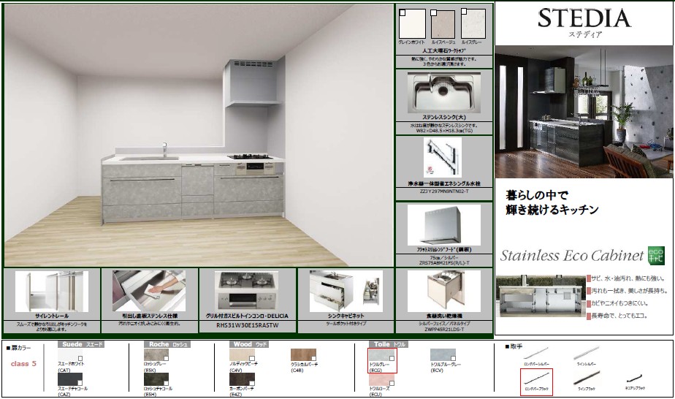Tick the ルイスベージュ worktop checkbox
Screen dimensions: 675x399
click(x=434, y=12)
